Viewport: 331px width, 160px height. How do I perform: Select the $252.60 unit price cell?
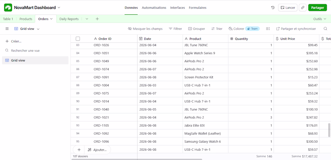pos(296,61)
